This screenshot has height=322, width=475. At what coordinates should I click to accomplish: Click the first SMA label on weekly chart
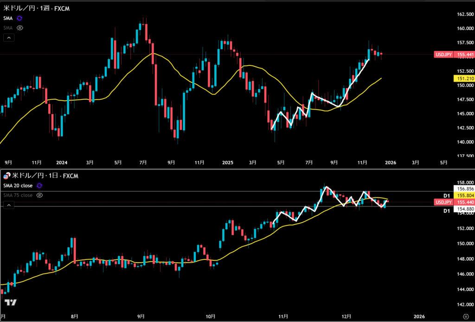pos(8,18)
